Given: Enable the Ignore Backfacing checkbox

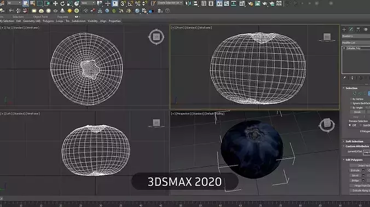Looking at the screenshot, I should tap(351, 103).
